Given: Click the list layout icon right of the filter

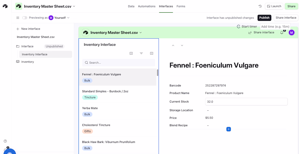Looking at the screenshot, I should [152, 53].
